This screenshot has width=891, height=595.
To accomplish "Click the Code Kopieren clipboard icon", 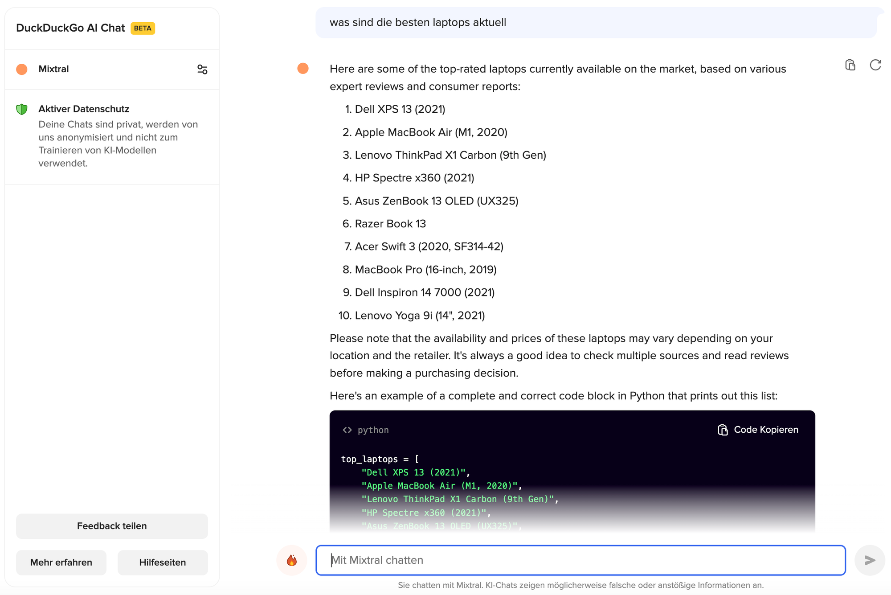I will [723, 430].
